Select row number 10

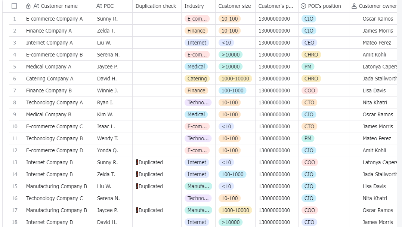(15, 126)
